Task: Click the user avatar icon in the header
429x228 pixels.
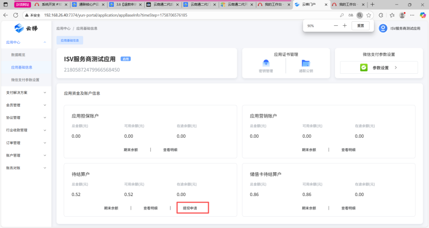Action: click(382, 28)
